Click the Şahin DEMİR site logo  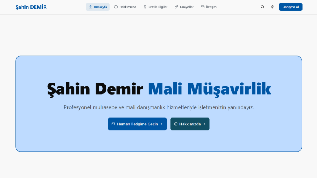click(x=31, y=7)
